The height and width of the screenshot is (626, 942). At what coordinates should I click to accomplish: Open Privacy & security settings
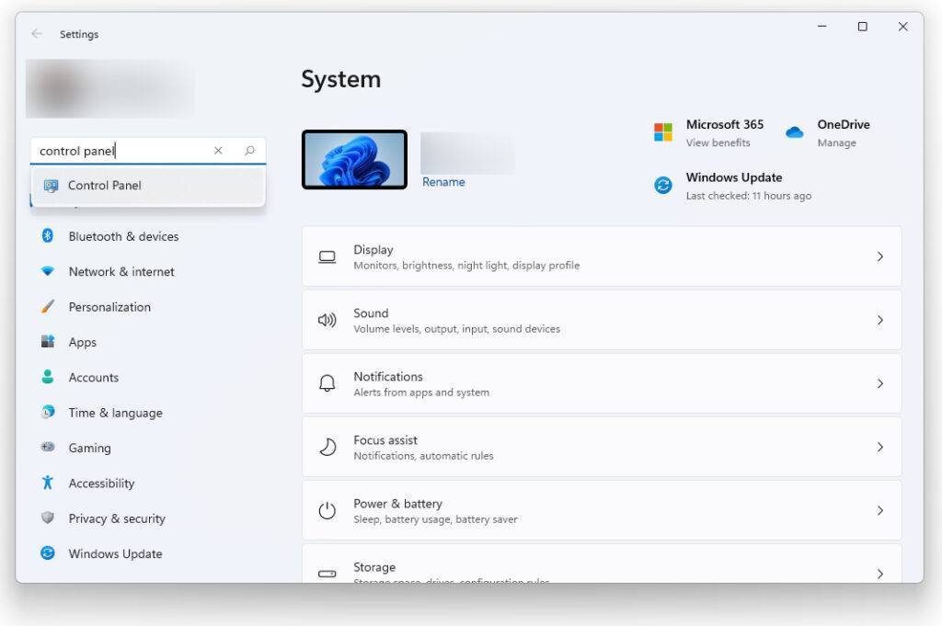point(148,518)
